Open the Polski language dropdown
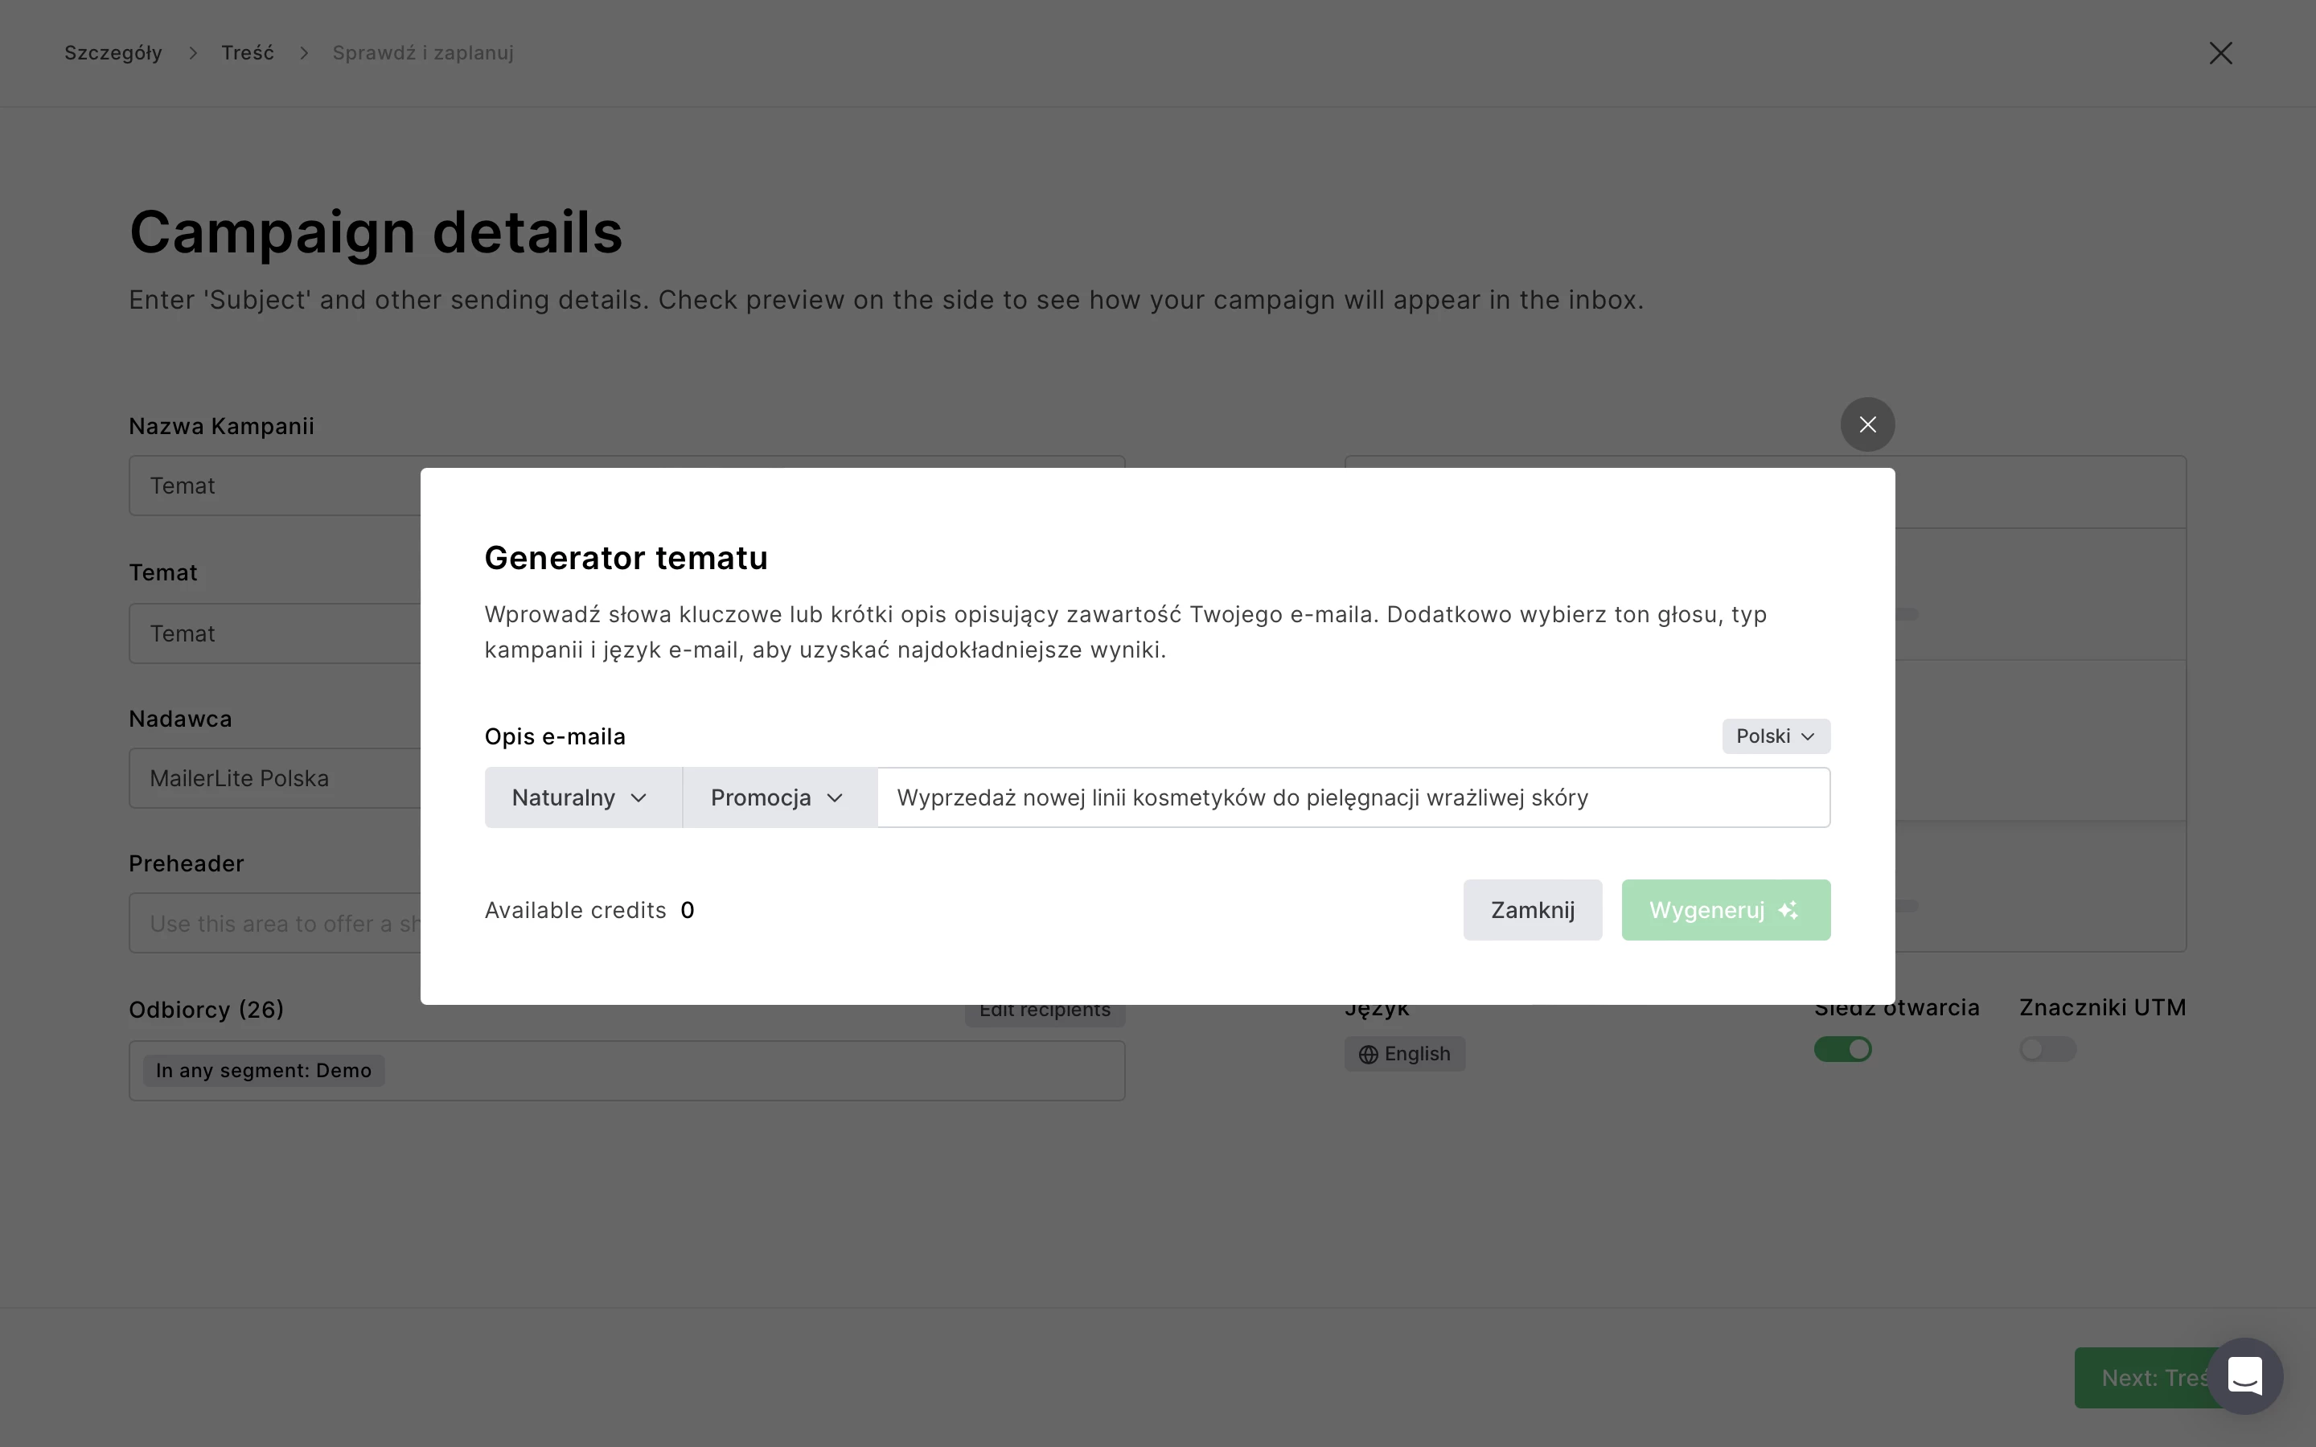The image size is (2316, 1447). click(x=1776, y=736)
